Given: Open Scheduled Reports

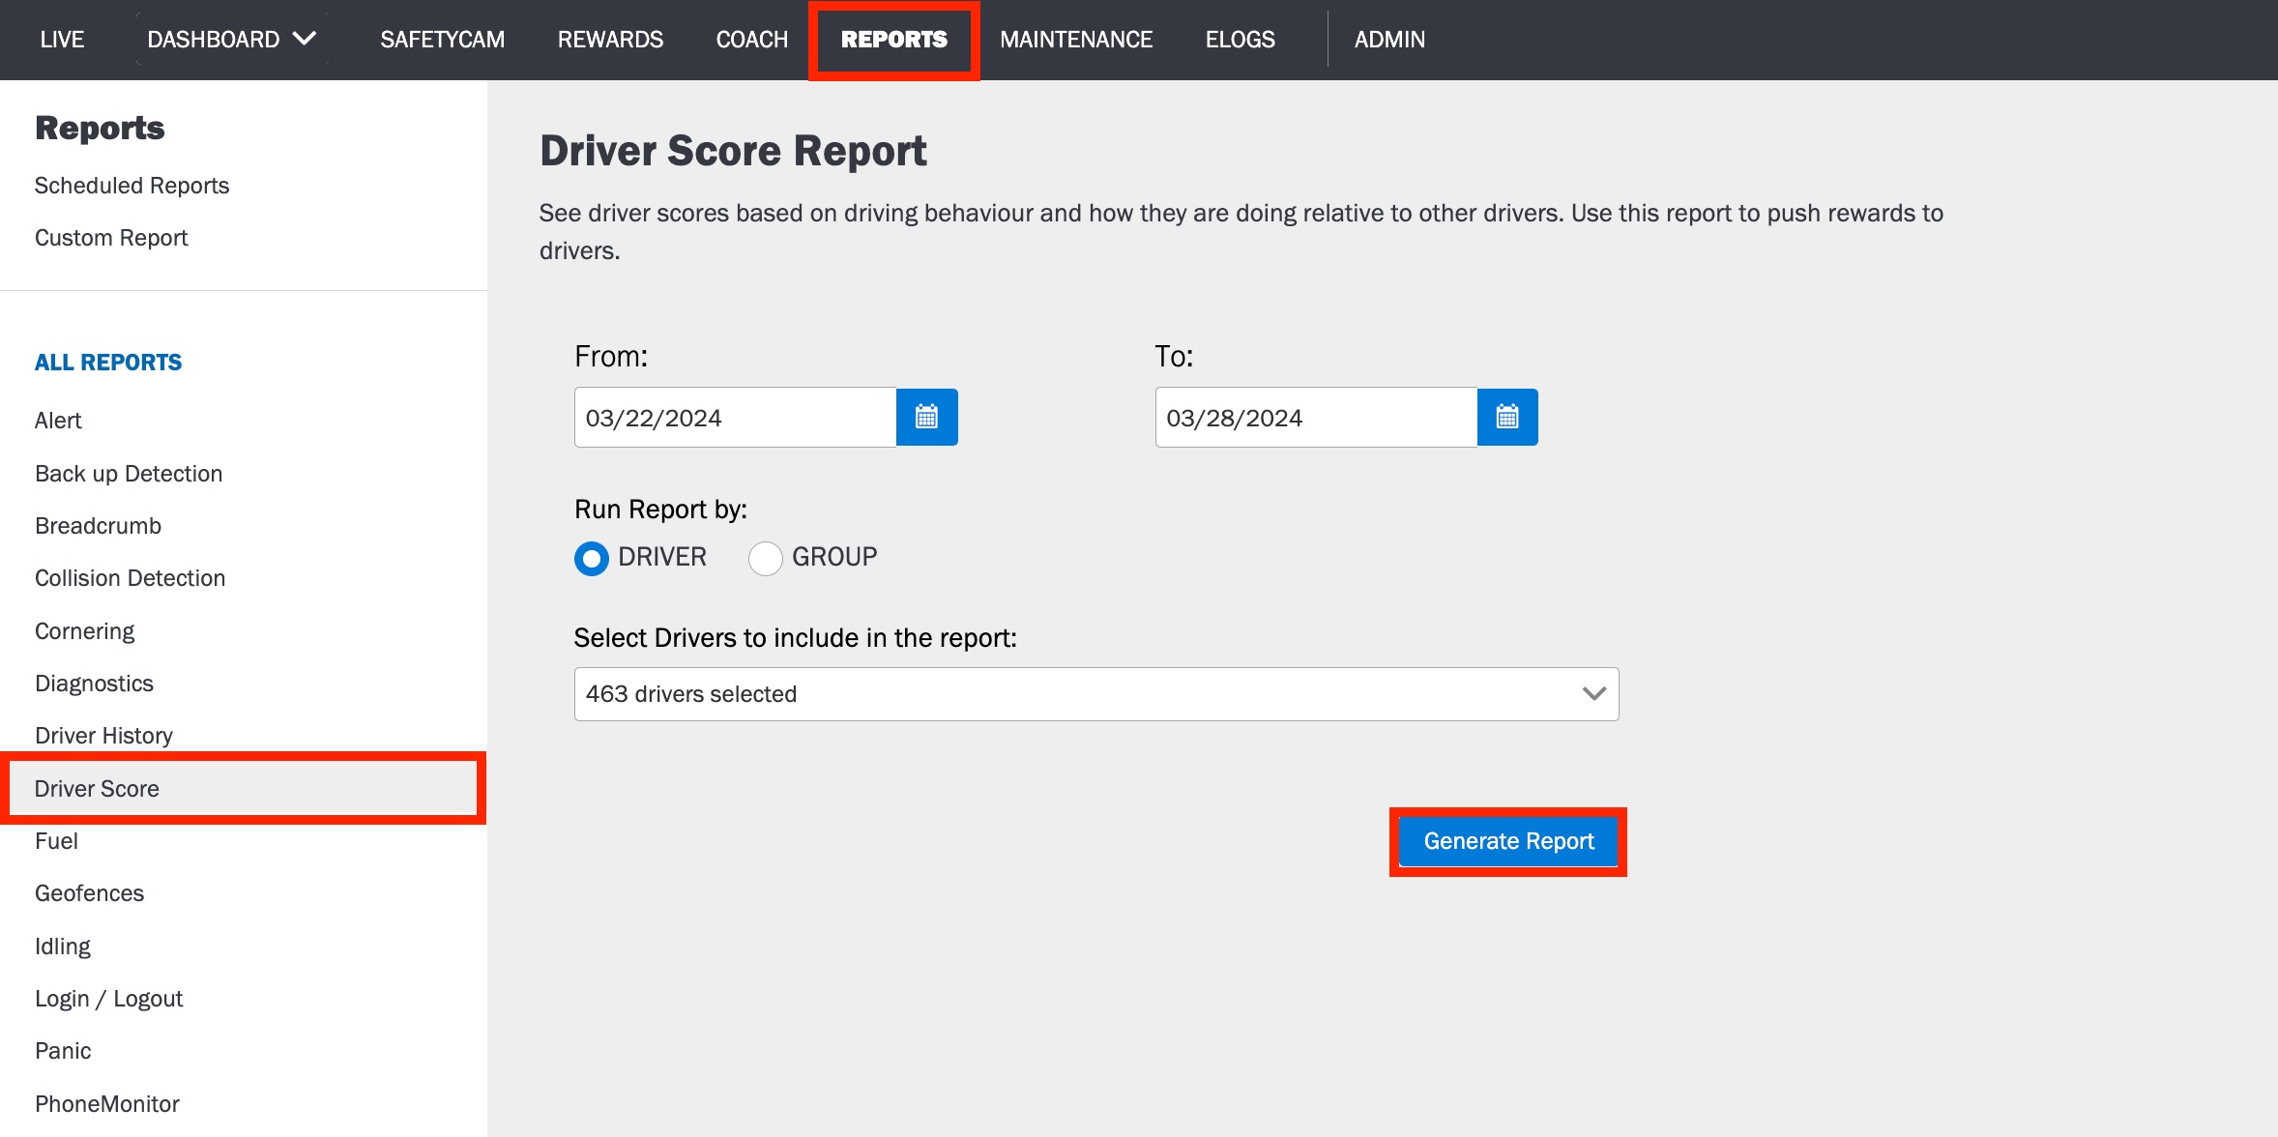Looking at the screenshot, I should point(131,186).
